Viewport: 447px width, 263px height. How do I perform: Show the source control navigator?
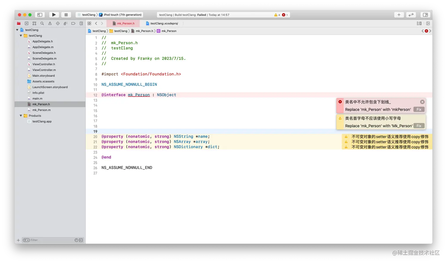(x=27, y=23)
